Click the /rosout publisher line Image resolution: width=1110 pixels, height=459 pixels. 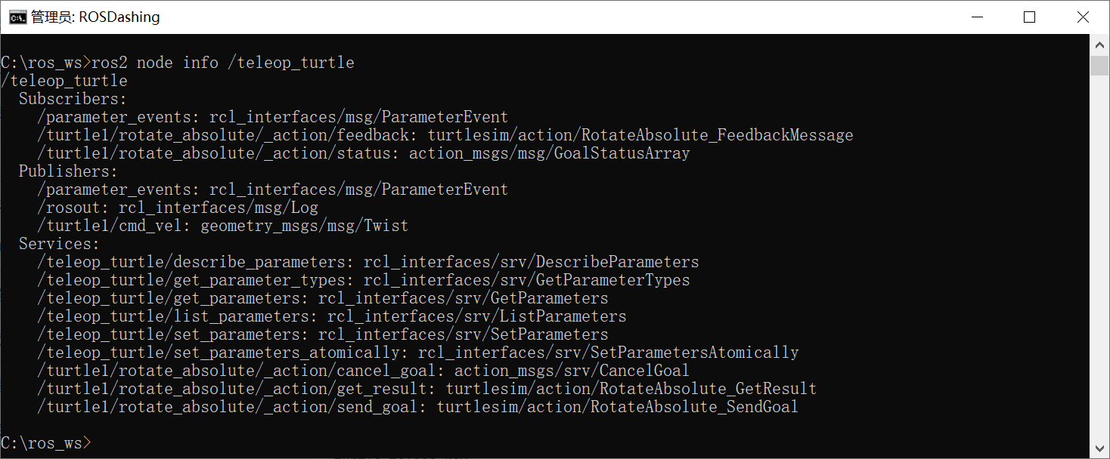coord(178,208)
